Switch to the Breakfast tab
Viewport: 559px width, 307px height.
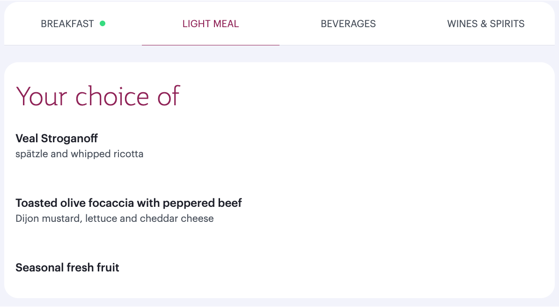67,24
